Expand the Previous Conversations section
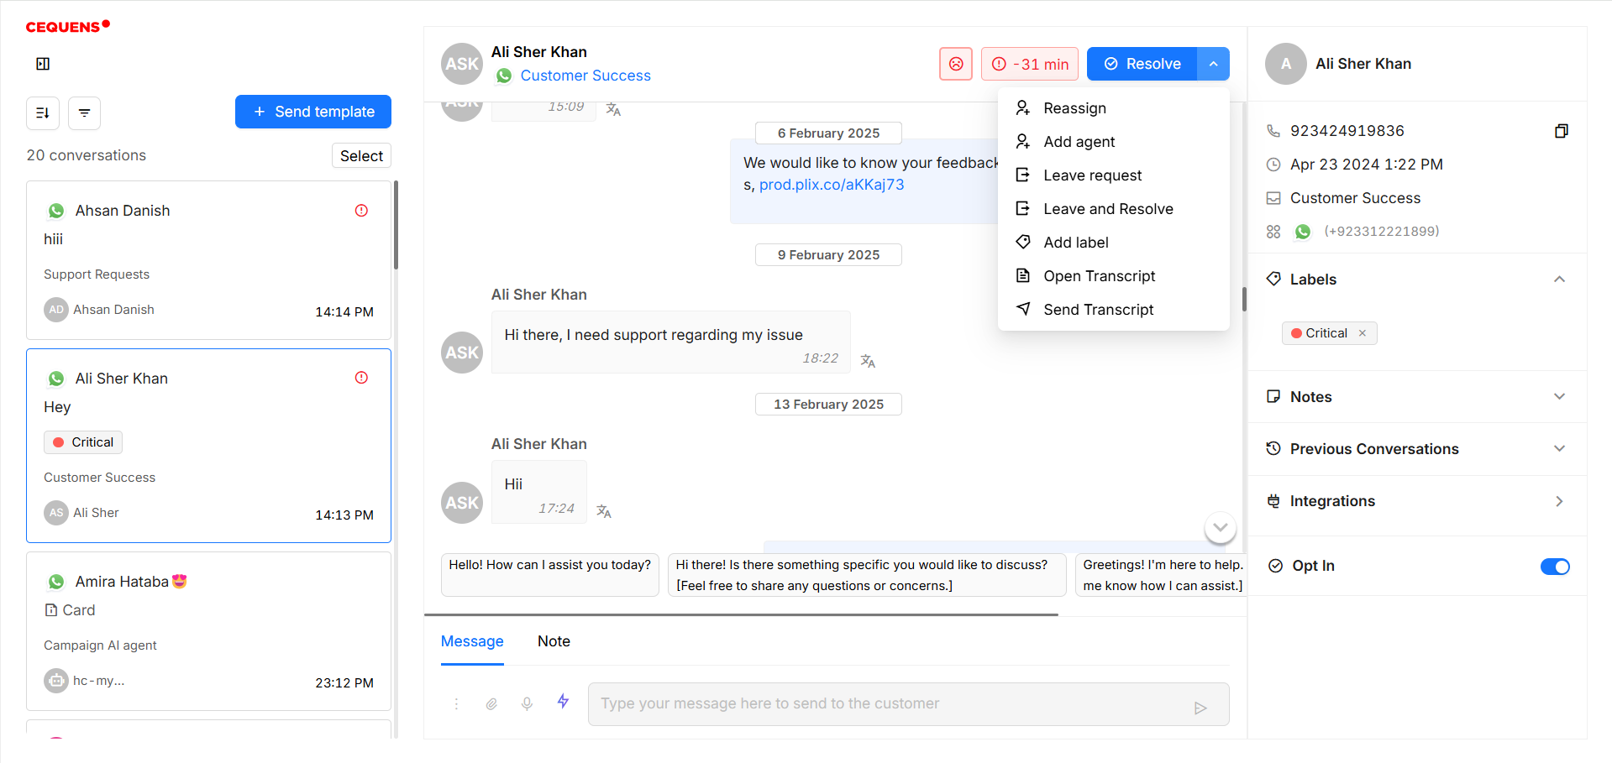This screenshot has height=763, width=1612. 1559,449
